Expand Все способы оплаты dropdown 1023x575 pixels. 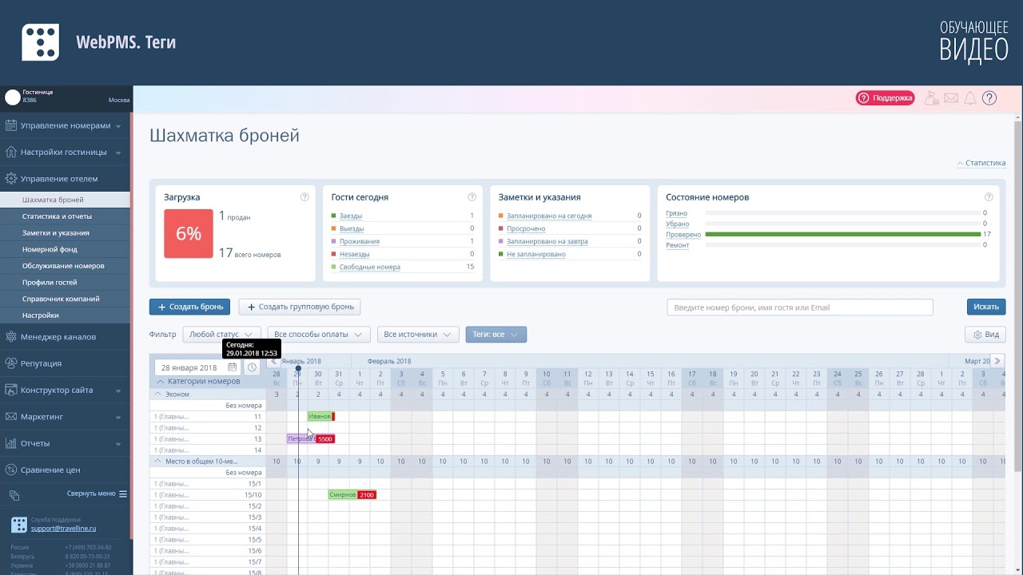[318, 335]
